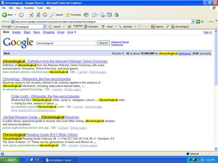The width and height of the screenshot is (218, 163).
Task: Click the Google Toolbar news/bookmark icon
Action: click(x=69, y=27)
